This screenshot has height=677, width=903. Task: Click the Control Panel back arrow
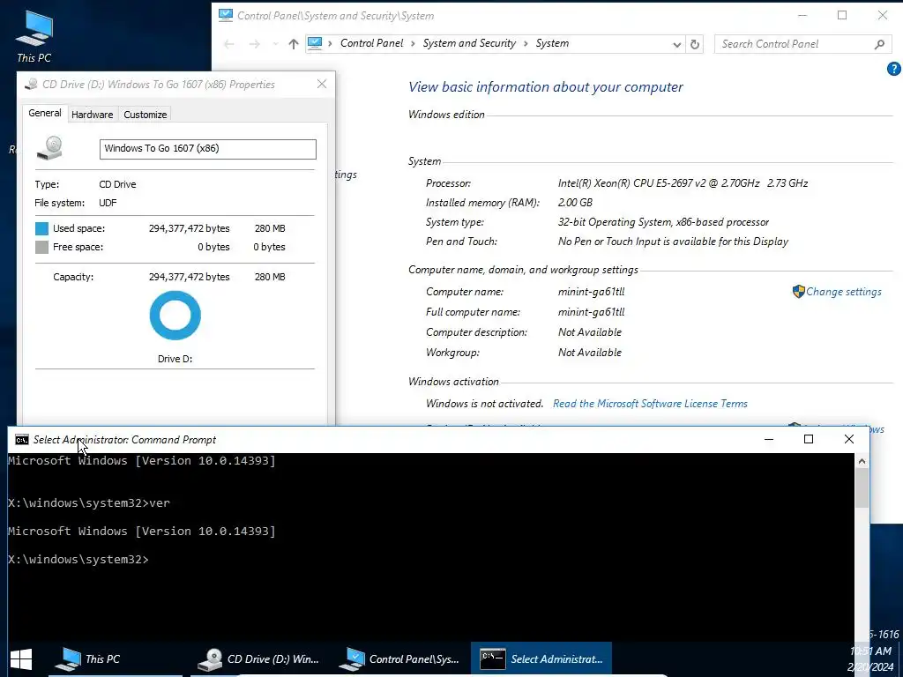[228, 44]
